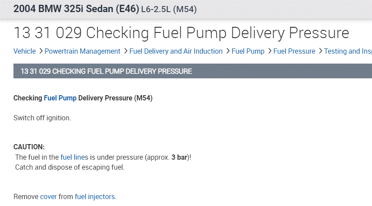Open the Vehicle breadcrumb link
Viewport: 372px width, 206px height.
pyautogui.click(x=25, y=51)
